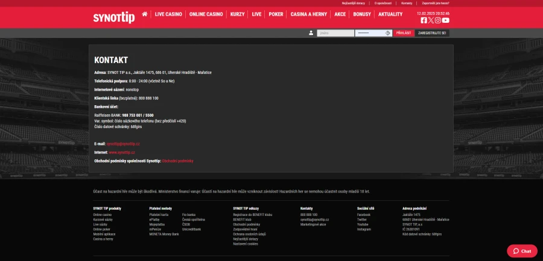This screenshot has width=543, height=261.
Task: Open Online poker footer link
Action: 101,229
